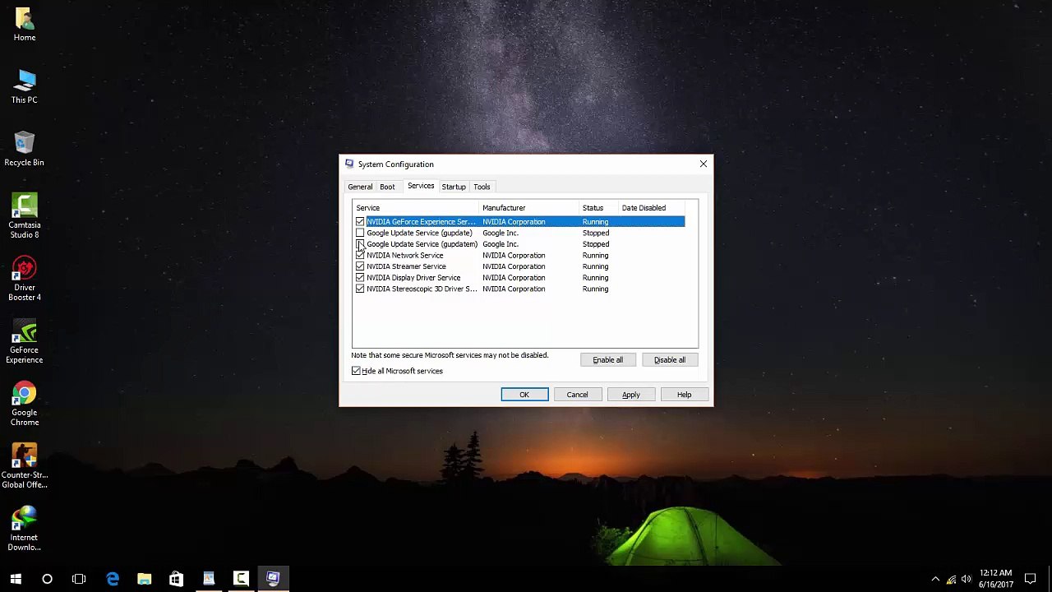Viewport: 1052px width, 592px height.
Task: Select the Google Update Service (gupdate) row text
Action: [419, 234]
